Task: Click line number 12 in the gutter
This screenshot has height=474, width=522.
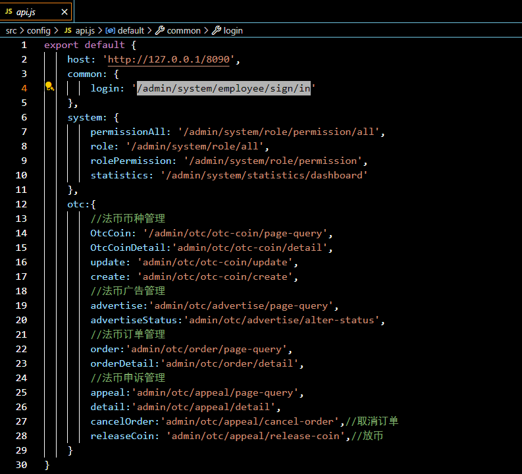Action: 21,204
